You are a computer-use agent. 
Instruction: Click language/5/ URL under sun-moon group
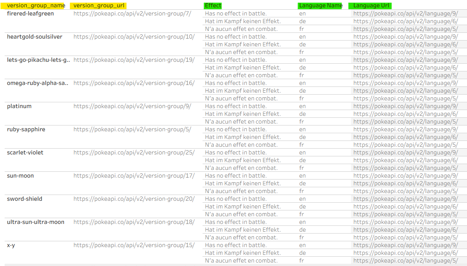(x=406, y=191)
